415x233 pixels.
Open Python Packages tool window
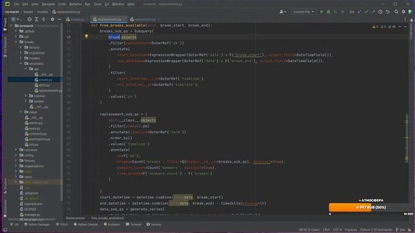[x=37, y=225]
